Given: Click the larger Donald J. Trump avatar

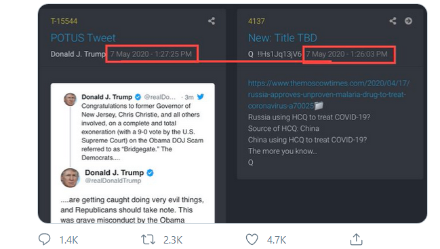Looking at the screenshot, I should 70,178.
